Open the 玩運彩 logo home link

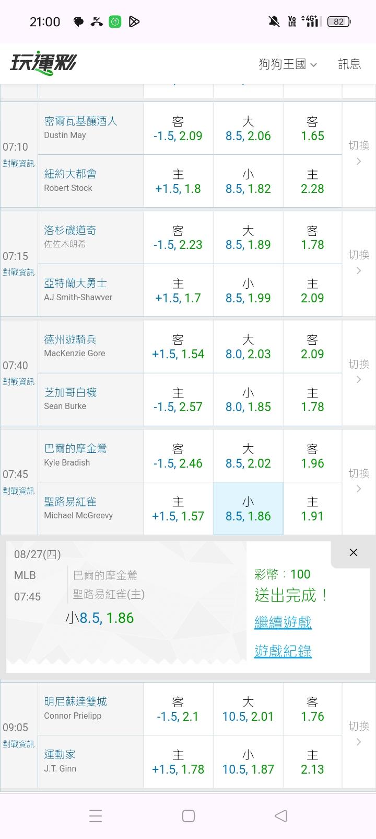point(43,63)
